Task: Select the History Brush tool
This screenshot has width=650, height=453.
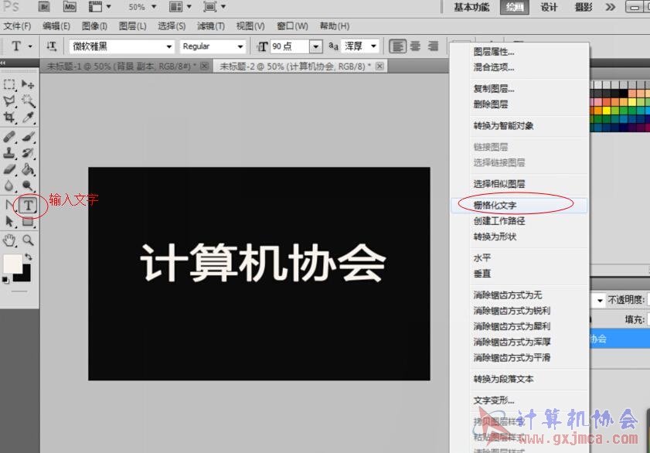Action: pyautogui.click(x=28, y=153)
